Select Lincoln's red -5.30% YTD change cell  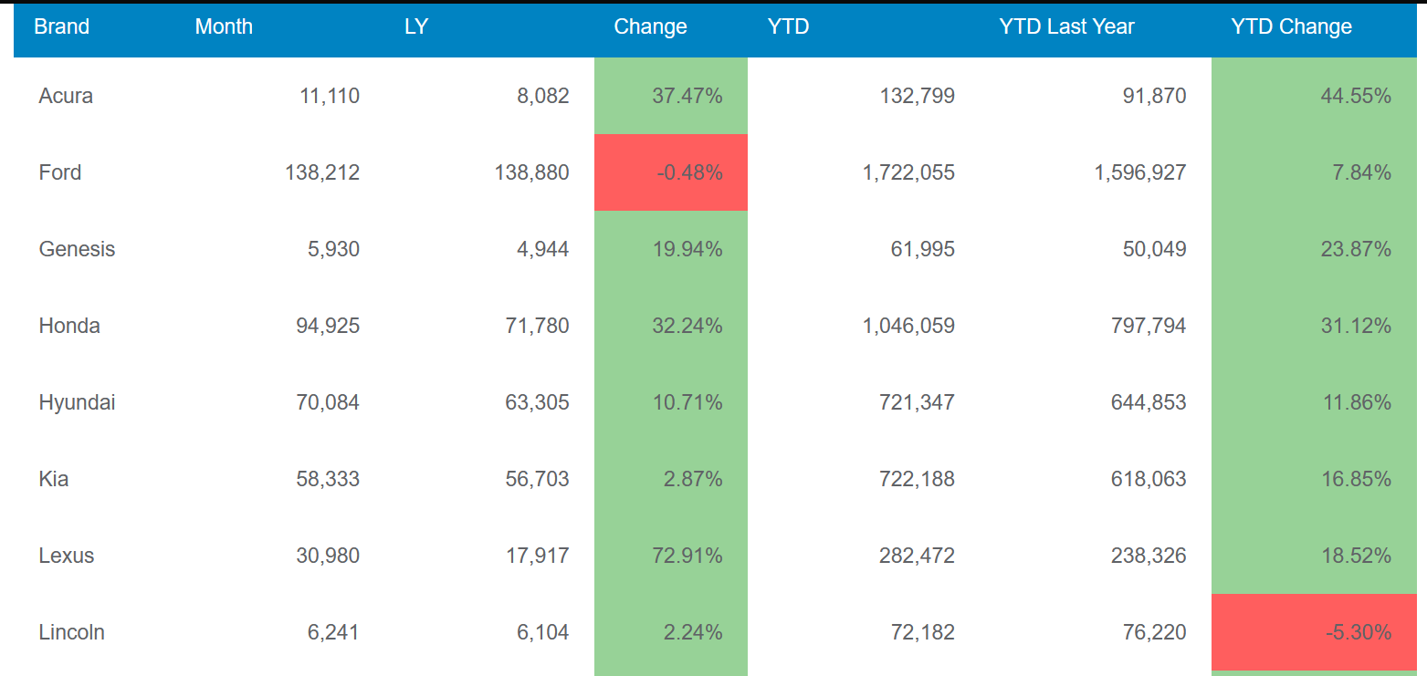1315,632
